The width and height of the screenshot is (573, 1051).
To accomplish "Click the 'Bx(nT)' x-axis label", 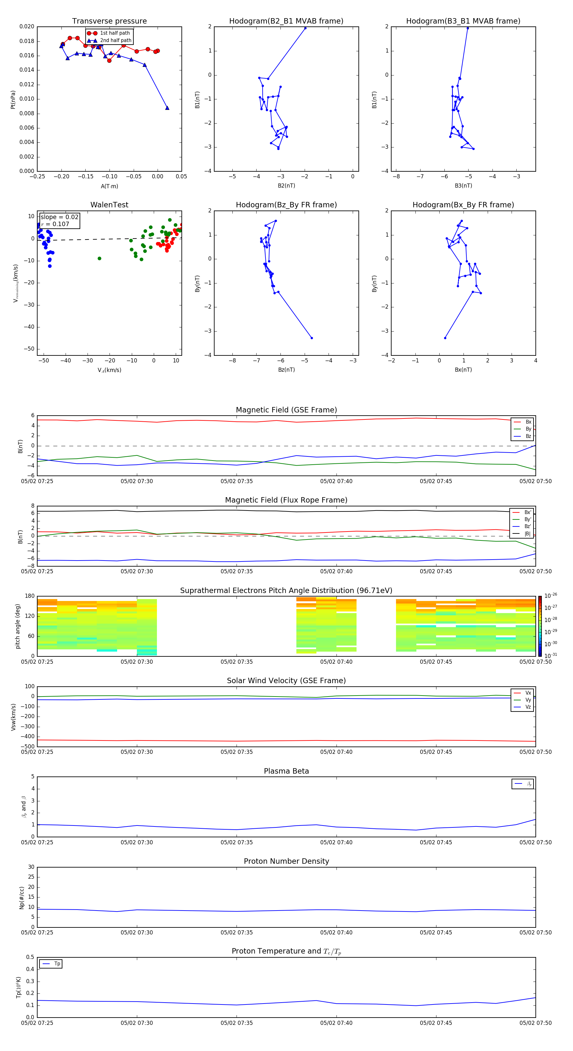I will pyautogui.click(x=463, y=370).
